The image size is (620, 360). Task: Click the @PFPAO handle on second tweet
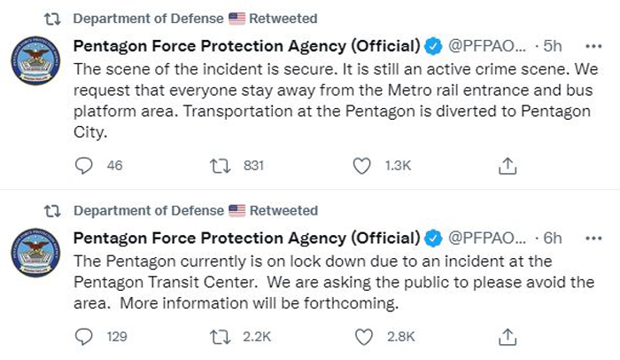487,239
